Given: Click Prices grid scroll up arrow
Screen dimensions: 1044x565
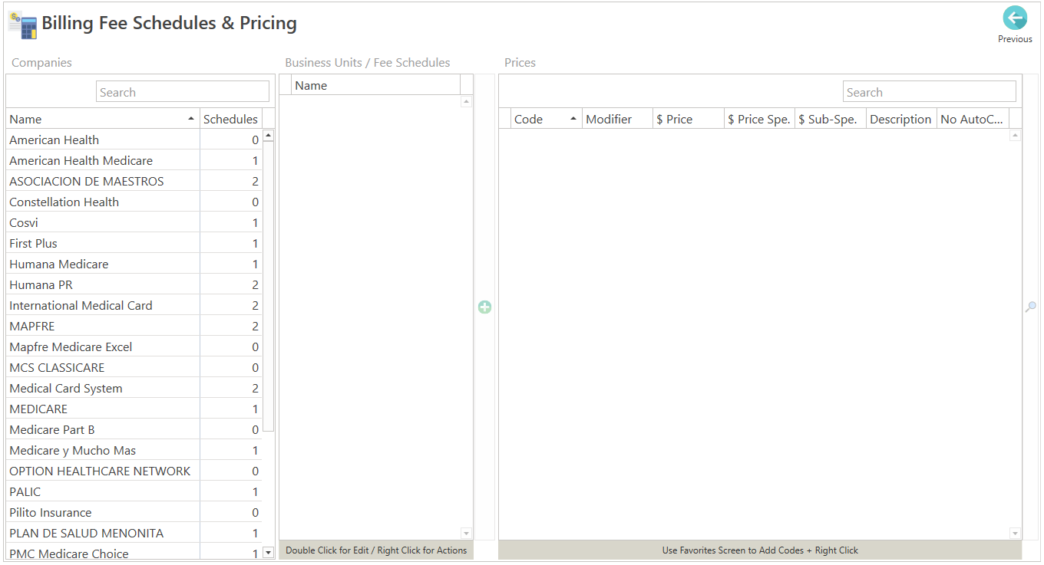Looking at the screenshot, I should coord(1015,136).
